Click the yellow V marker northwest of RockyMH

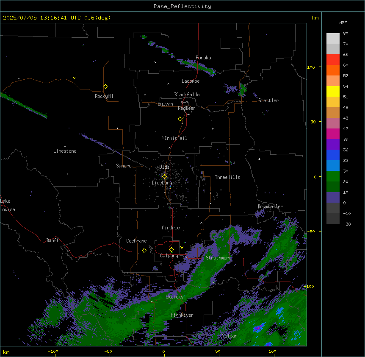click(74, 78)
